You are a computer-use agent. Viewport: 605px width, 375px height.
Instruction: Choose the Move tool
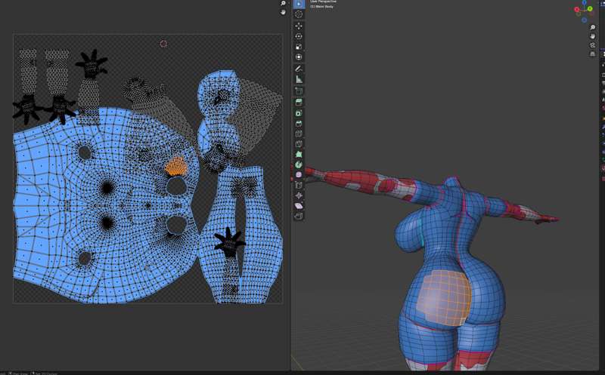pos(299,26)
